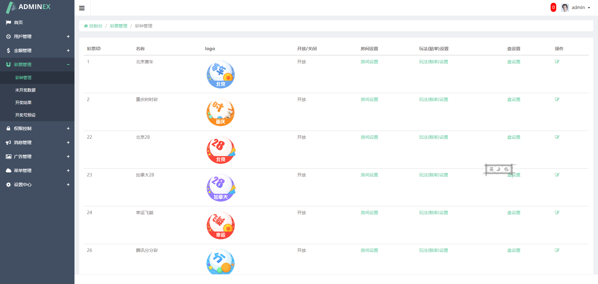This screenshot has width=598, height=284.
Task: Expand the 用户管理 sidebar menu
Action: [x=37, y=36]
